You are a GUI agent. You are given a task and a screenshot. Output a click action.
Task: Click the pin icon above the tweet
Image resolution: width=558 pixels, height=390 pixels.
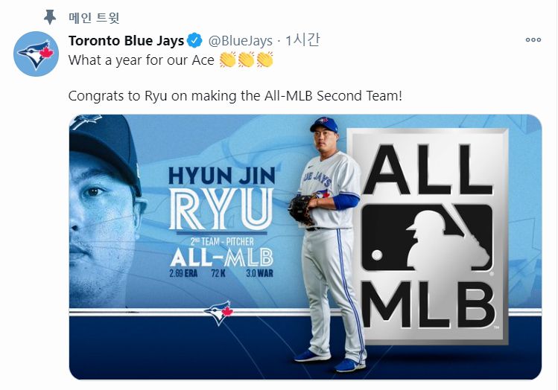click(x=49, y=16)
